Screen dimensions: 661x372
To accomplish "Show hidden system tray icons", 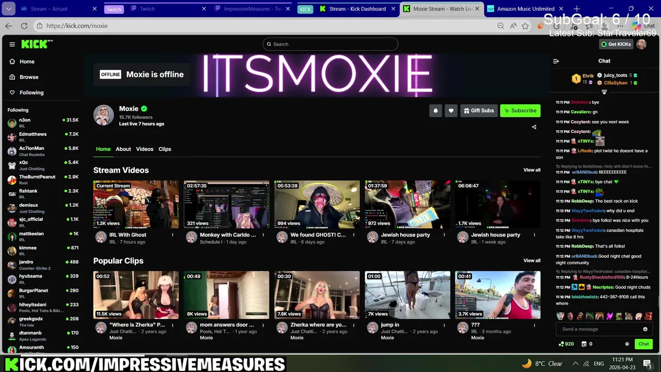I will coord(575,363).
